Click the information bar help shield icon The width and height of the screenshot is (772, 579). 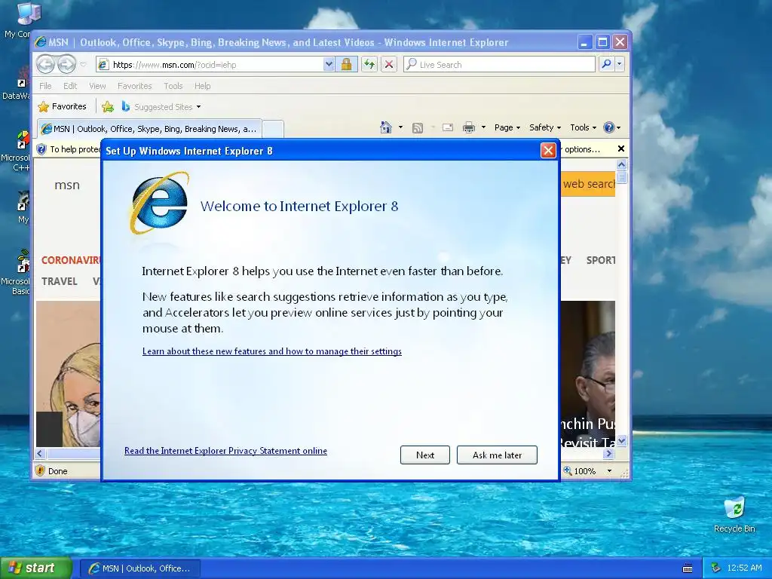tap(42, 149)
